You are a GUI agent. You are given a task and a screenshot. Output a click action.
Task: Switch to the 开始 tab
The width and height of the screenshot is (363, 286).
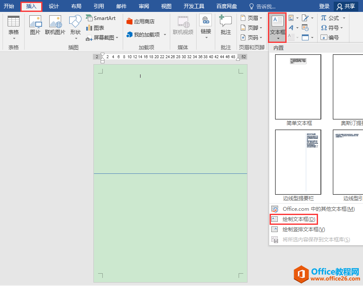point(9,6)
